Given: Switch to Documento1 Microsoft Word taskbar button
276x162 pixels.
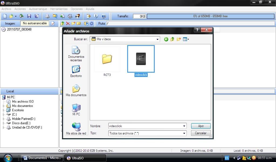Looking at the screenshot, I should pos(42,158).
